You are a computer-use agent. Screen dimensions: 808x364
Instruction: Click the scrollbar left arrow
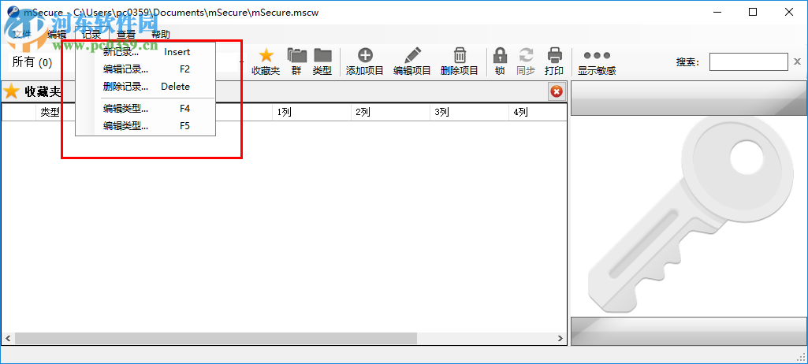pyautogui.click(x=8, y=338)
